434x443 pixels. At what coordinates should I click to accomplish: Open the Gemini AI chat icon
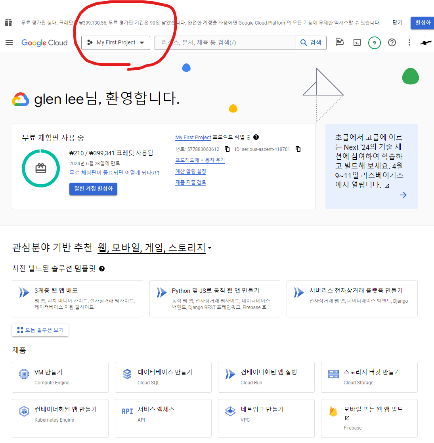(x=339, y=42)
